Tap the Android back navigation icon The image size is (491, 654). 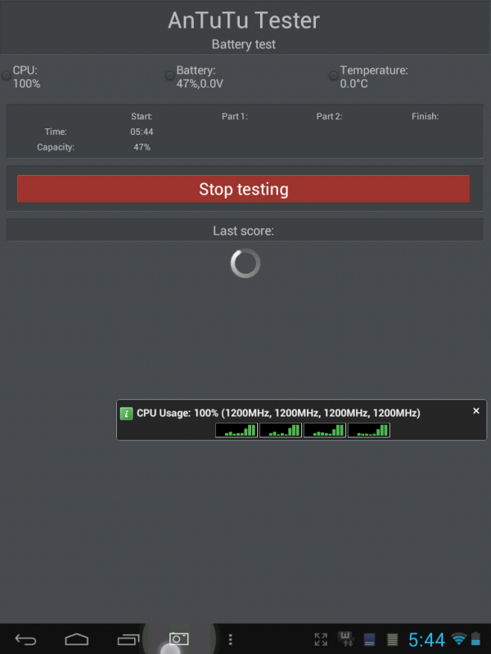tap(25, 639)
